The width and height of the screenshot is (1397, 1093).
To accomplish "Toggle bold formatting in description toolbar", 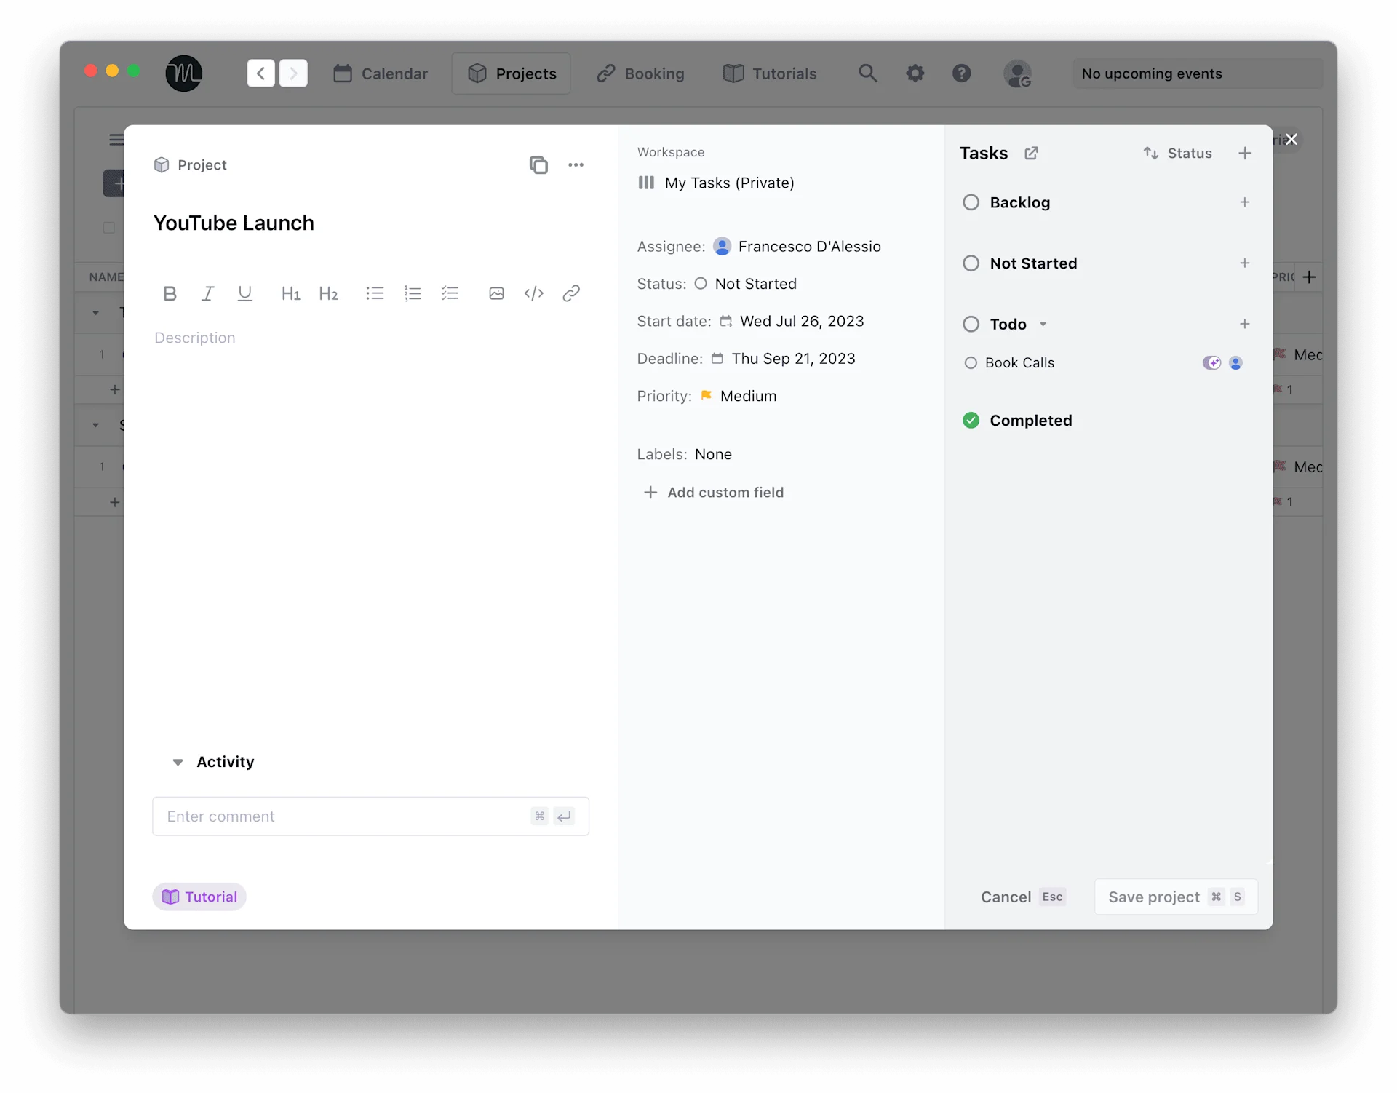I will [x=170, y=293].
